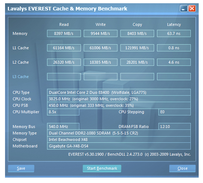The height and width of the screenshot is (183, 203).
Task: Click the DRAM:FSB Ratio 12:10 field
Action: point(175,127)
